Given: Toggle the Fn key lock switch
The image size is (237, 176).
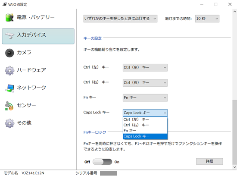Looking at the screenshot, I should click(x=102, y=162).
